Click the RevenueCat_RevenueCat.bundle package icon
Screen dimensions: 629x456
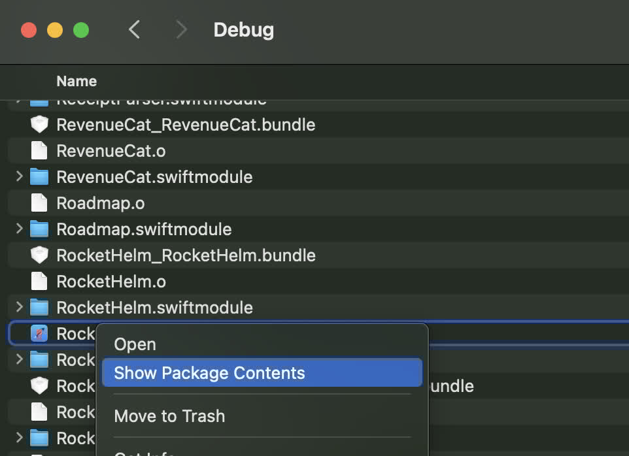(39, 124)
